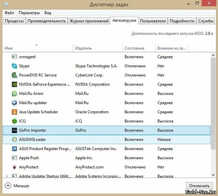Click the PowerDVD RC Service icon
The width and height of the screenshot is (218, 196).
click(x=14, y=75)
